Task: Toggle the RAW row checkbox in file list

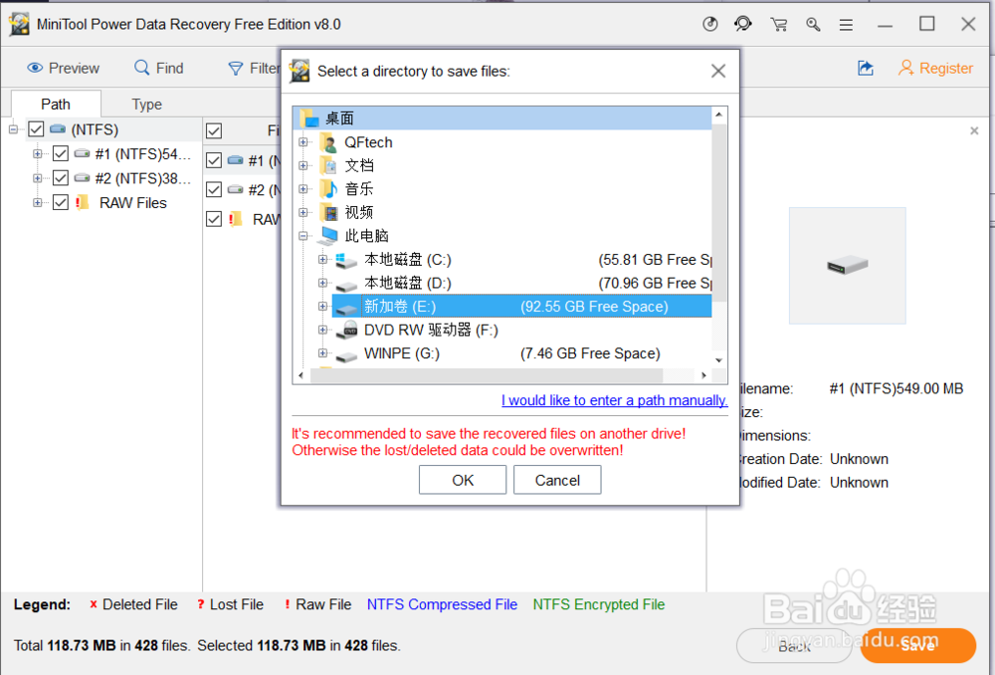Action: click(x=214, y=219)
